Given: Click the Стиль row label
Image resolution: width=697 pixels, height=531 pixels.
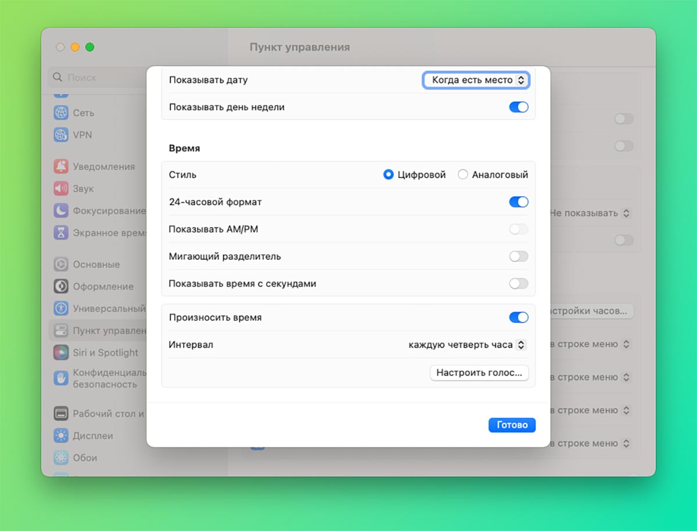Looking at the screenshot, I should tap(182, 175).
